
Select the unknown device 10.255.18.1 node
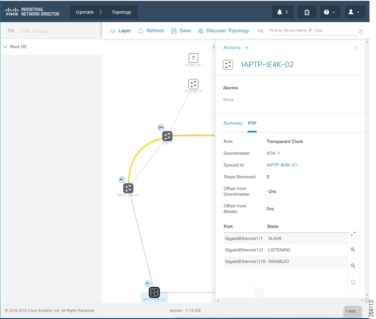[x=193, y=58]
